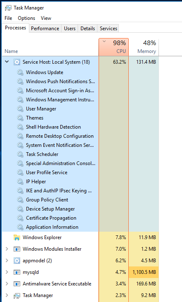Switch to the Users tab

point(70,29)
